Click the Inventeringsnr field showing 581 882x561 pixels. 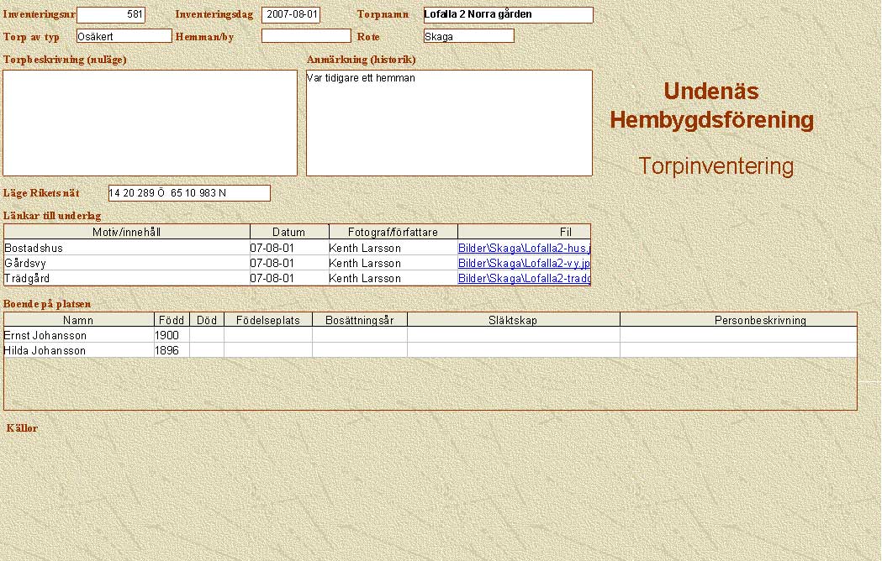coord(111,15)
